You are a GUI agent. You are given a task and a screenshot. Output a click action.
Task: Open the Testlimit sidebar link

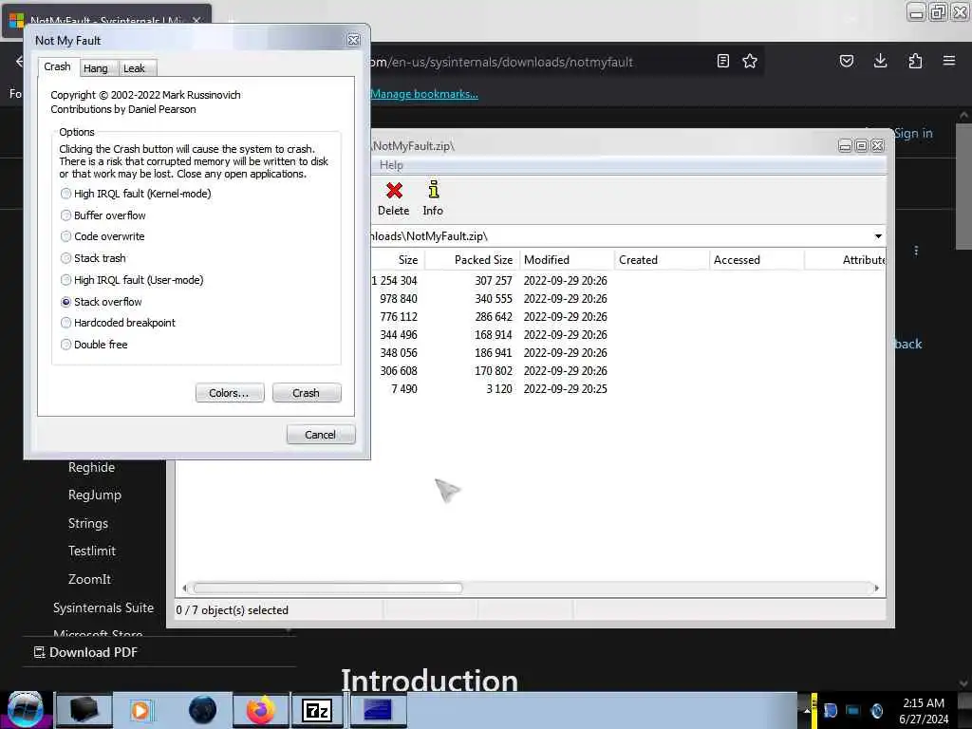click(x=92, y=551)
